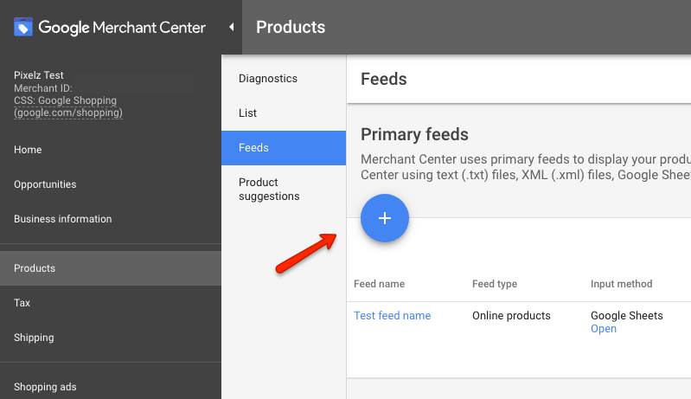This screenshot has height=399, width=691.
Task: Click the Feed name column header
Action: pyautogui.click(x=379, y=284)
